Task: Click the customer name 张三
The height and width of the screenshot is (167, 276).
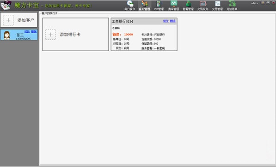Action: tap(20, 35)
